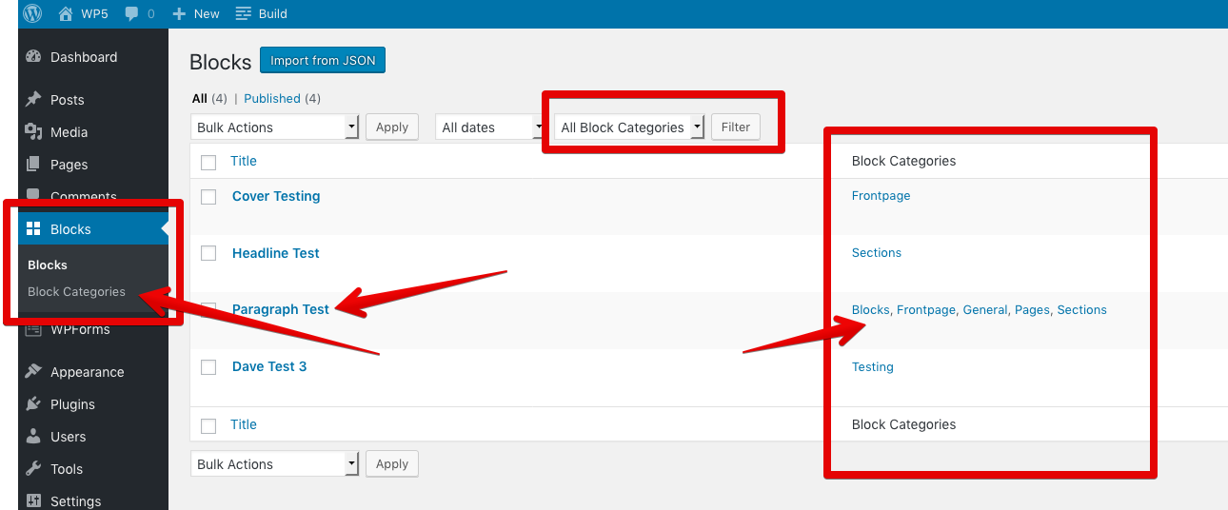Open the All dates dropdown
Screen dimensions: 1228x510
490,127
